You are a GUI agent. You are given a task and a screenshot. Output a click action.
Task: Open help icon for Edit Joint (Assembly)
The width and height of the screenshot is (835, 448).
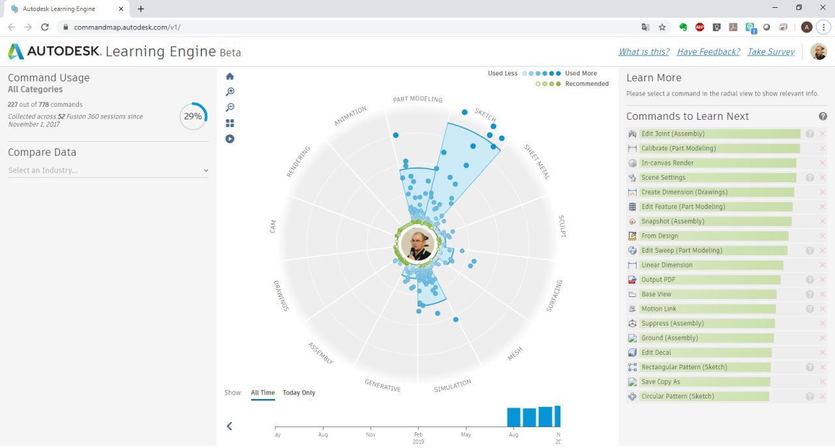(810, 133)
